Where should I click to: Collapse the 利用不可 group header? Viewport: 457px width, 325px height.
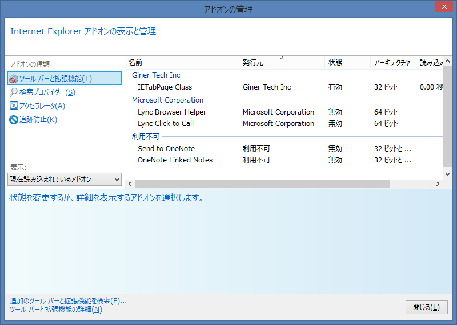pos(146,136)
